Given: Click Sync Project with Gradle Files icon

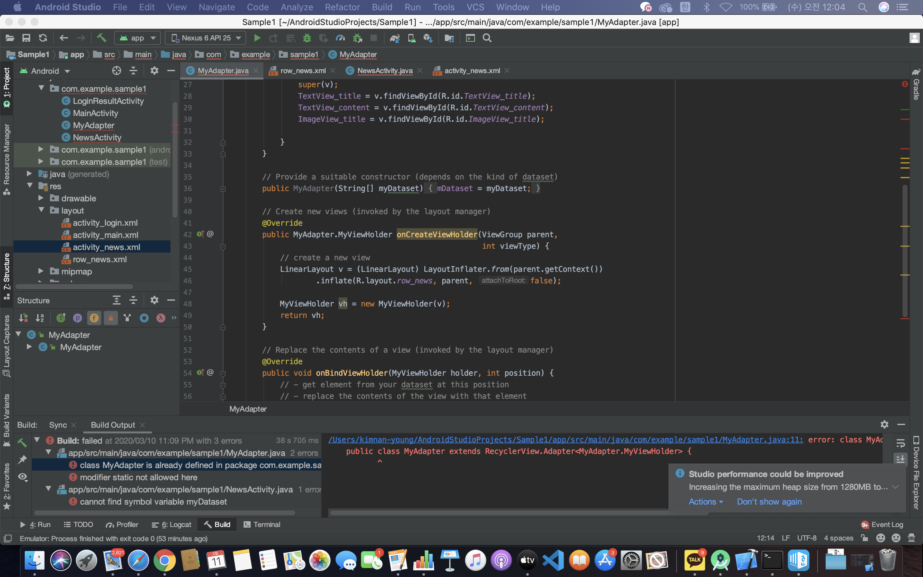Looking at the screenshot, I should 395,38.
